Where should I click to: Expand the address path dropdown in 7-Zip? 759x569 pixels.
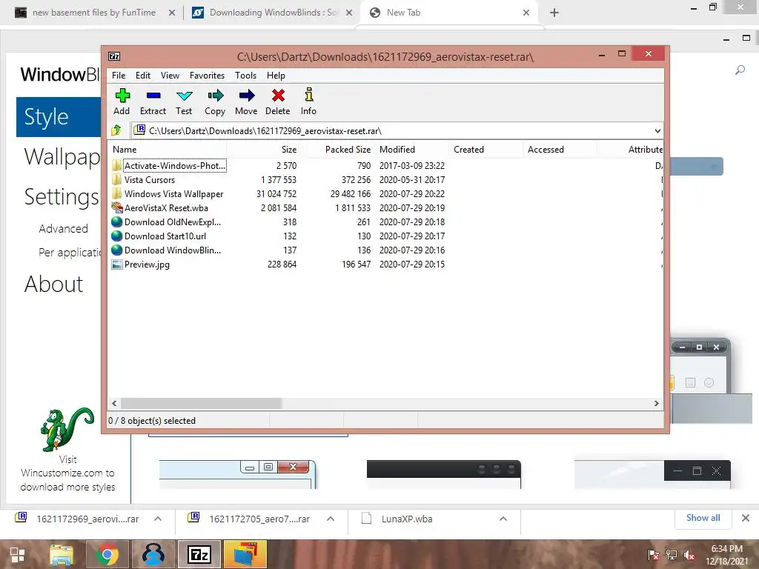click(x=657, y=130)
